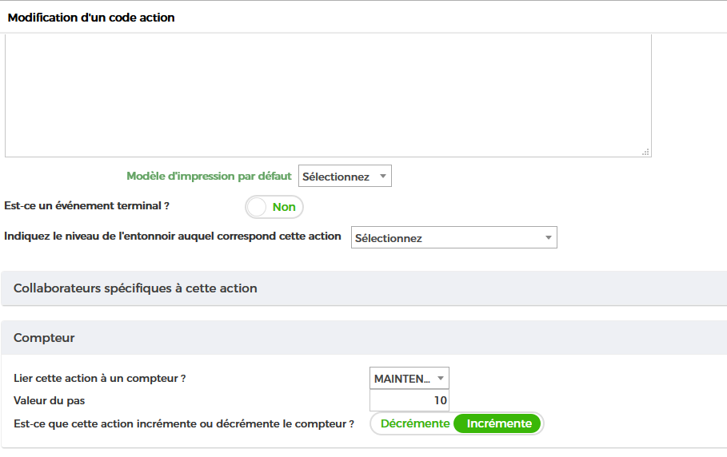The width and height of the screenshot is (727, 457).
Task: Click the Modèle d'impression par défaut label
Action: (209, 177)
